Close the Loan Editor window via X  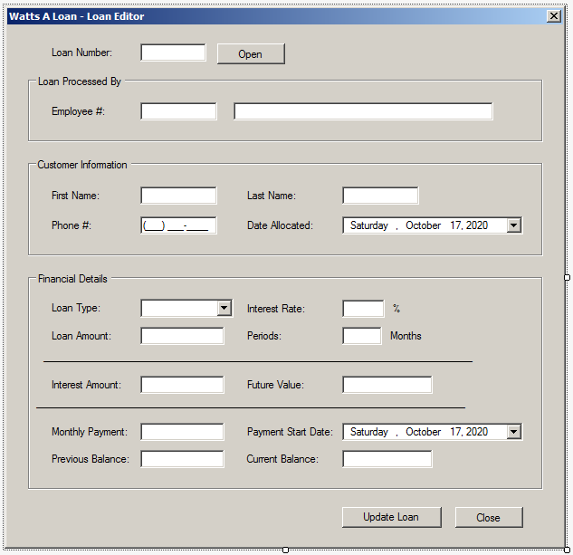coord(554,16)
